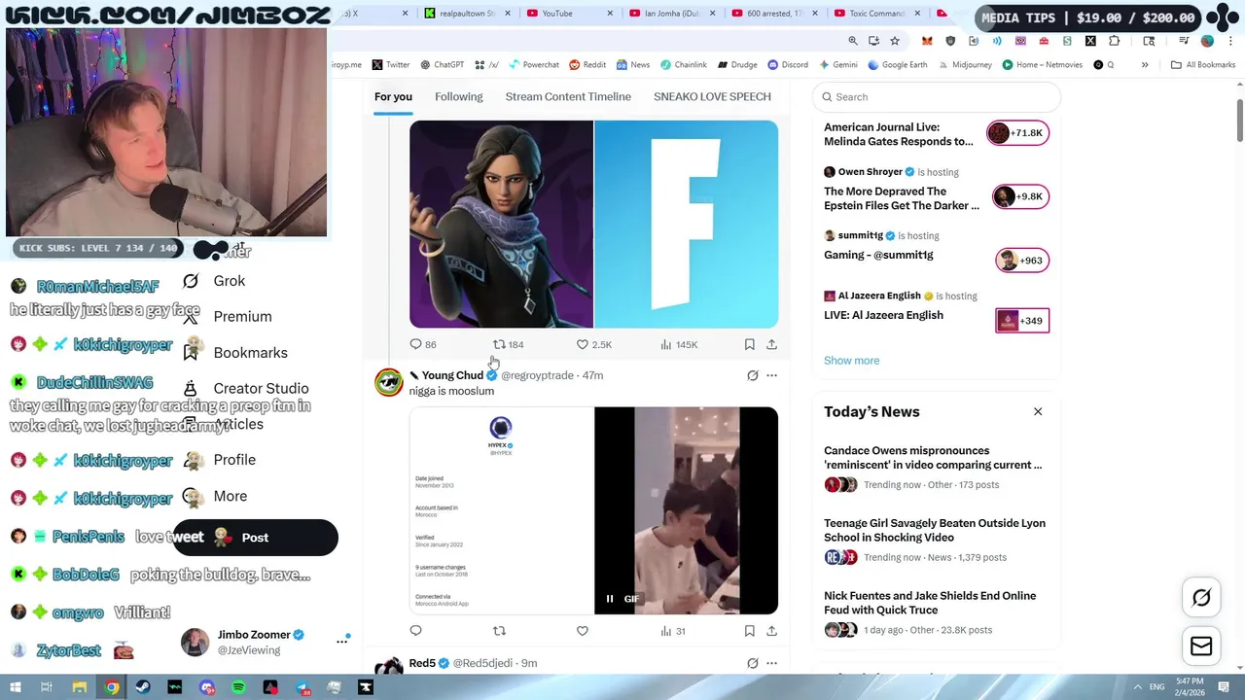
Task: Open the Stream Content Timeline tab
Action: coord(568,96)
